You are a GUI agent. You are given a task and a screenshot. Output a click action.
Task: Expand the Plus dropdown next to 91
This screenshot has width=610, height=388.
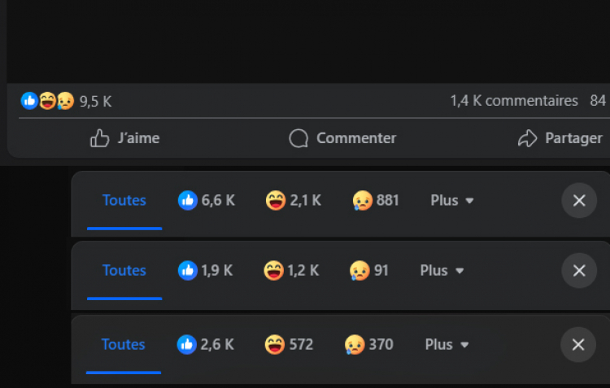442,271
